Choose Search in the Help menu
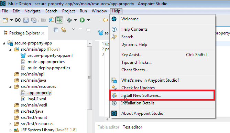The height and width of the screenshot is (133, 230). tap(162, 37)
